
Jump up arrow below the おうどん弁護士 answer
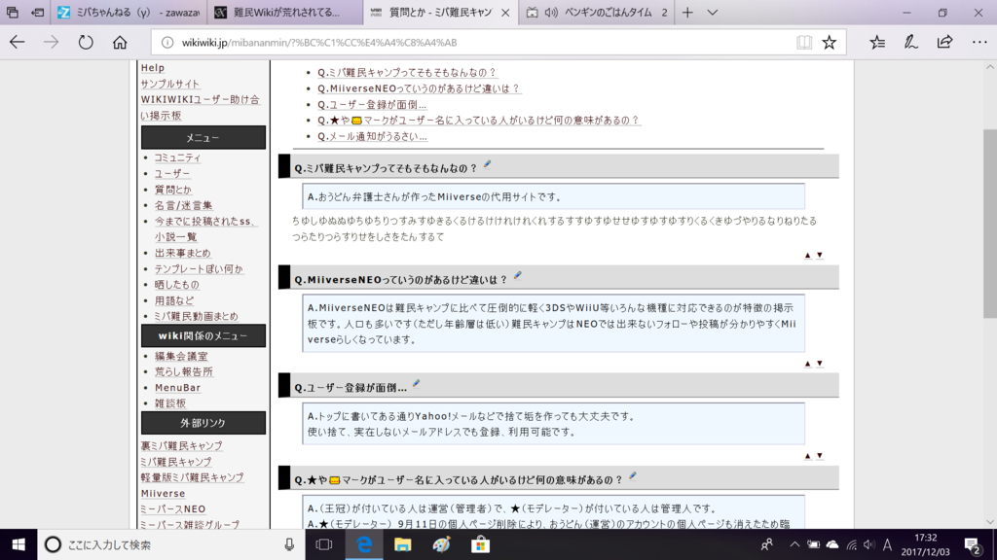point(807,256)
